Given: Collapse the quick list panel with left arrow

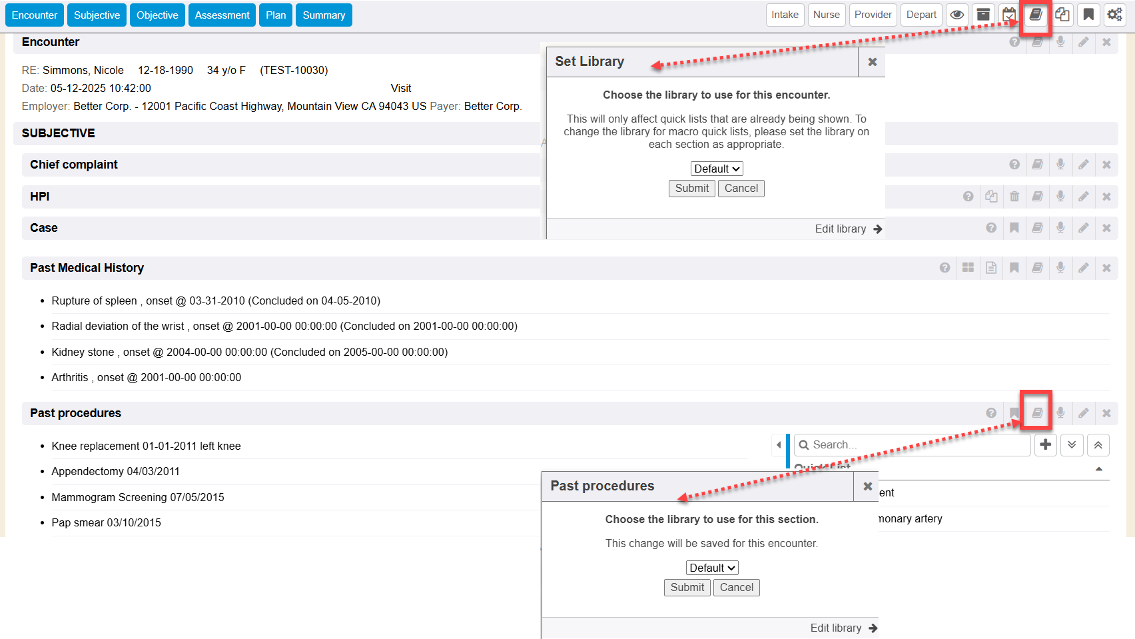Looking at the screenshot, I should [779, 444].
